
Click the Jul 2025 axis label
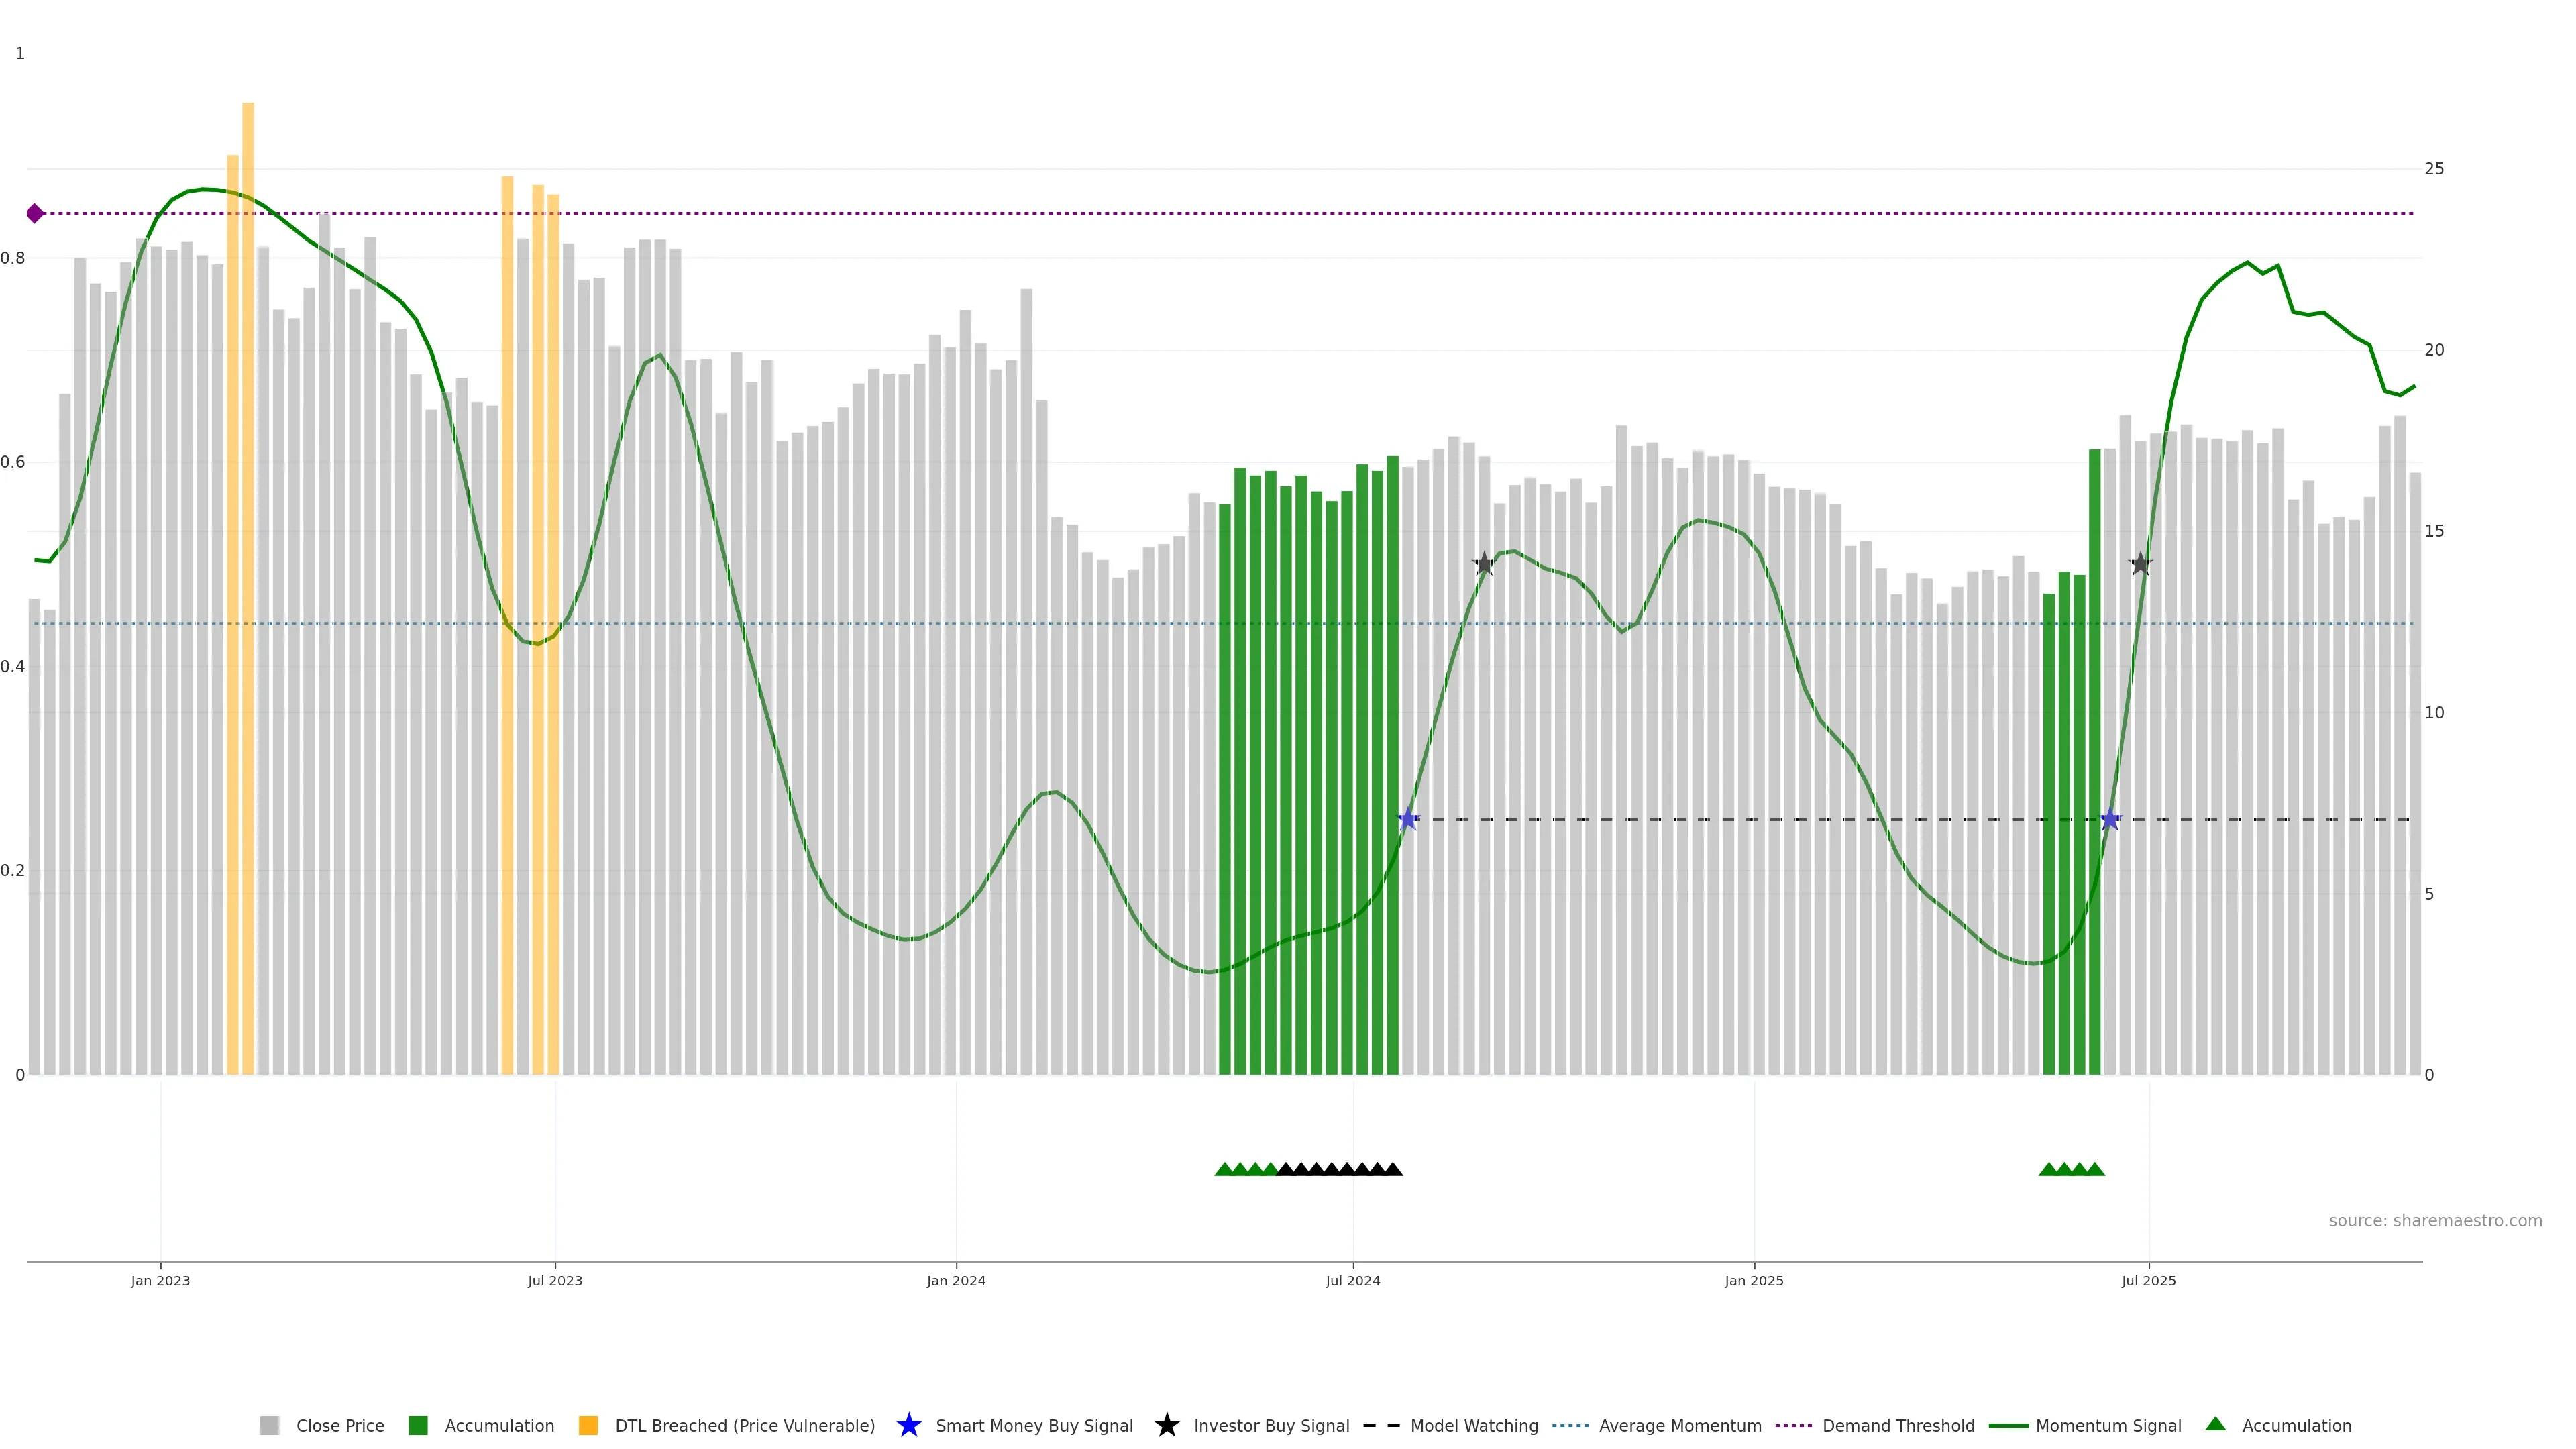[2148, 1280]
